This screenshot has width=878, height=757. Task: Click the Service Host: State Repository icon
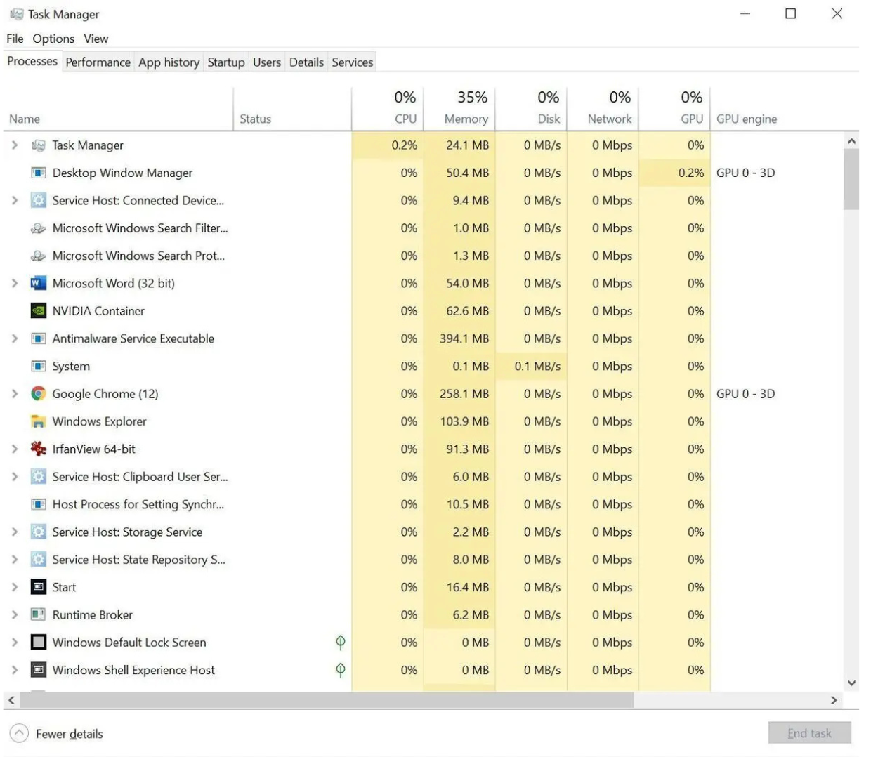(39, 560)
